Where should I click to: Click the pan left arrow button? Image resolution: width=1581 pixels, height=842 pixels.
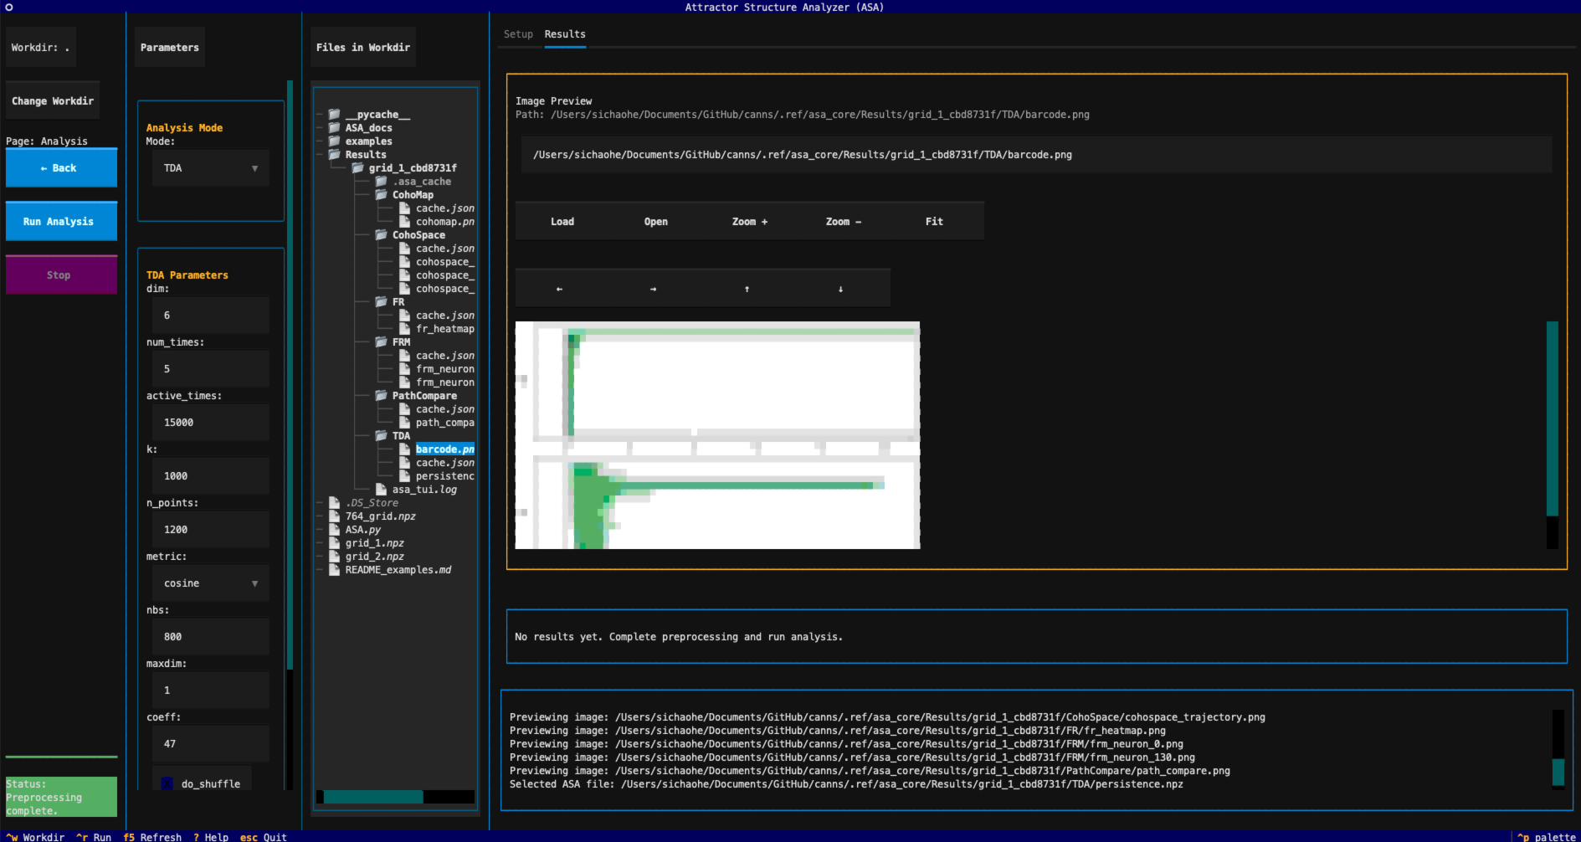560,289
